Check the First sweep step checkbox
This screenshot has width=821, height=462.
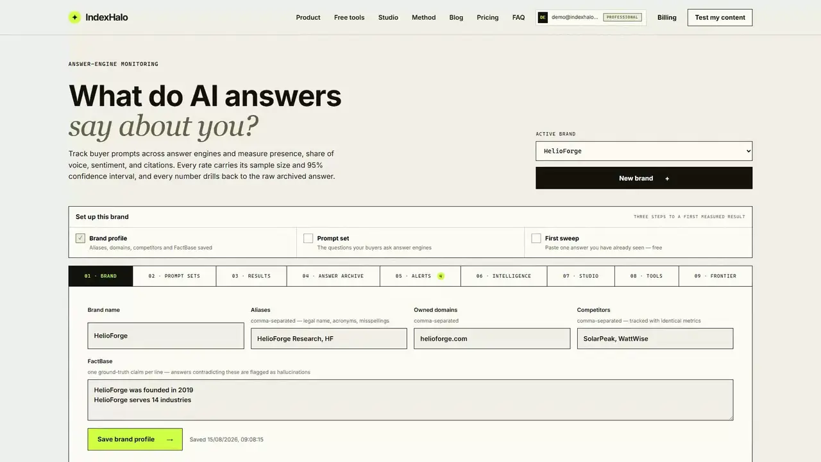pyautogui.click(x=536, y=238)
